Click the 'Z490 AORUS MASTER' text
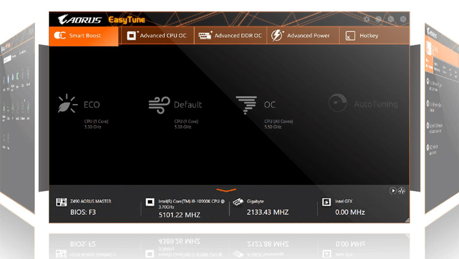This screenshot has width=459, height=259. click(91, 201)
